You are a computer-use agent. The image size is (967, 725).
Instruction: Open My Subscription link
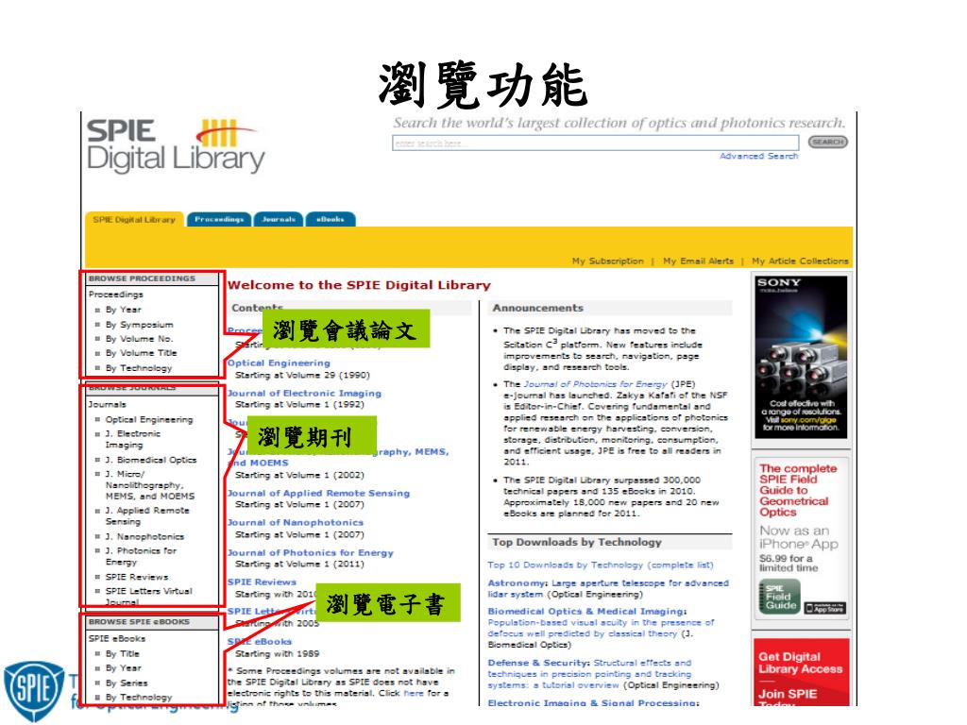[607, 261]
